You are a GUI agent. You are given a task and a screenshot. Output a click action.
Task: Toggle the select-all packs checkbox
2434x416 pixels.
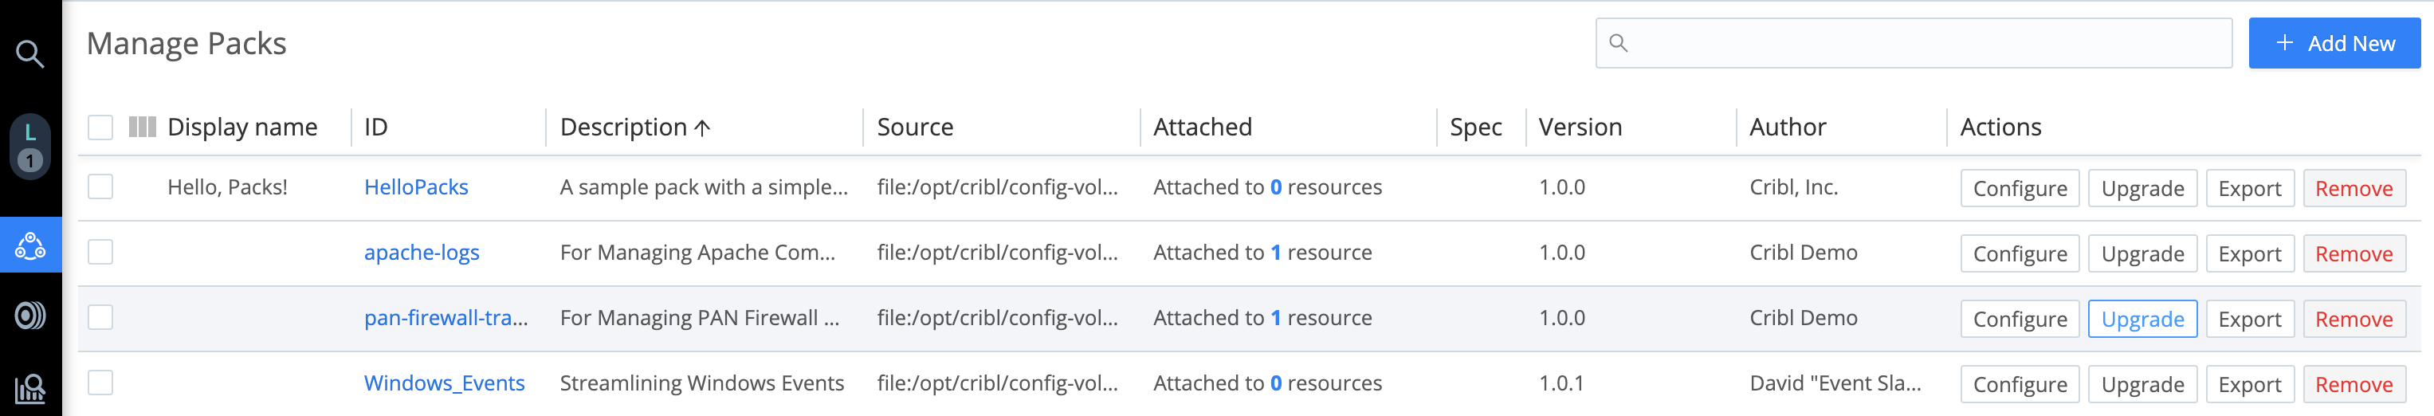pos(100,127)
